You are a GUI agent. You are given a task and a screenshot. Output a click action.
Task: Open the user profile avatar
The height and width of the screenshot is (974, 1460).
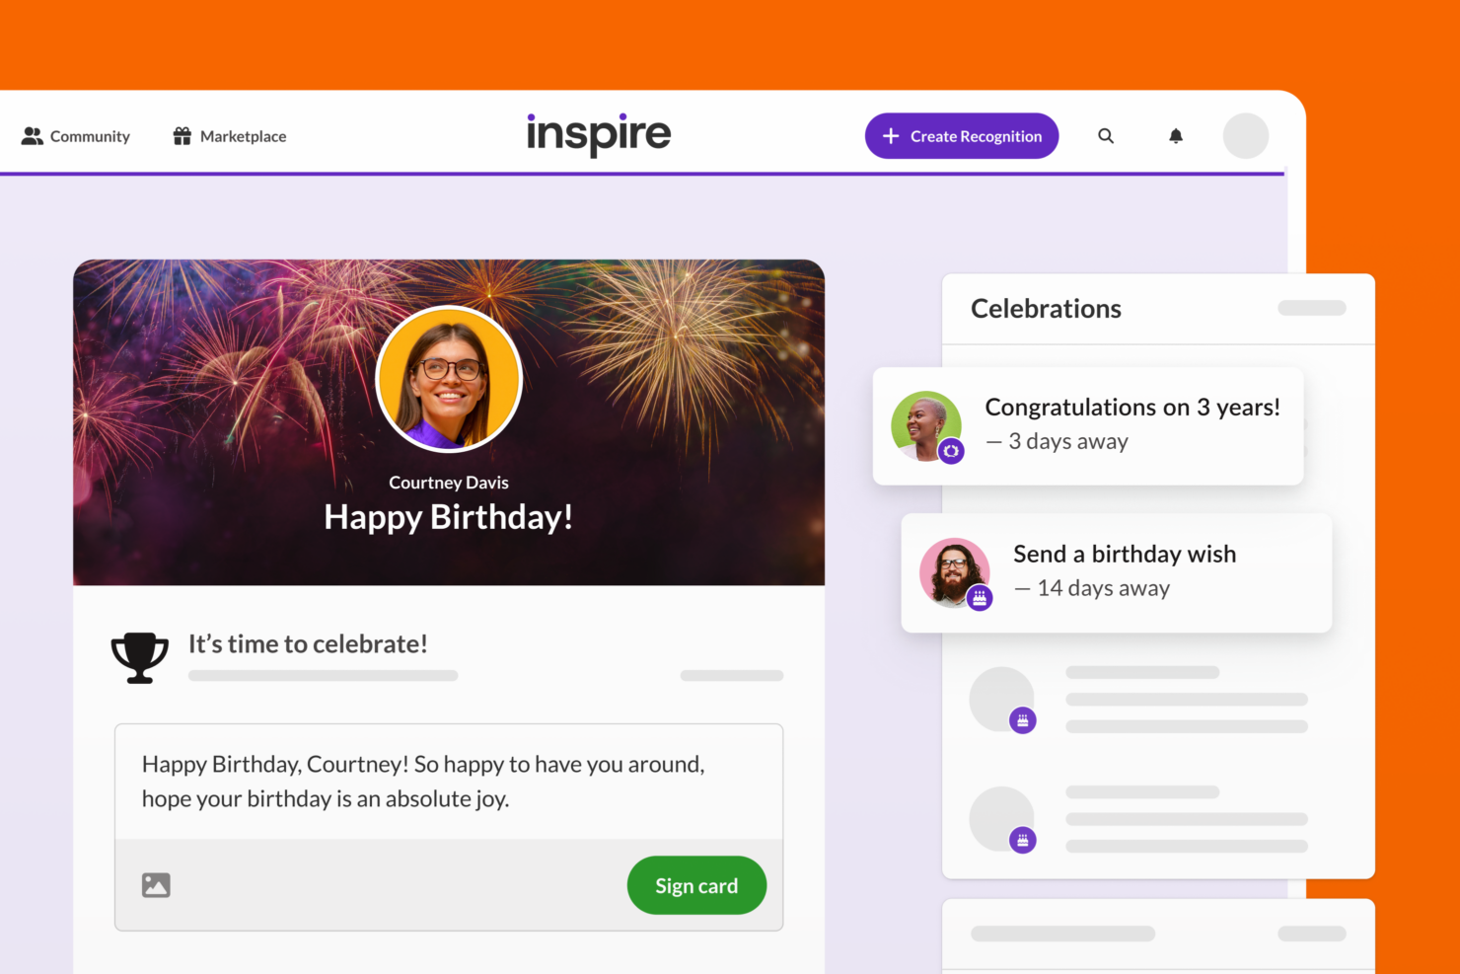(x=1246, y=136)
